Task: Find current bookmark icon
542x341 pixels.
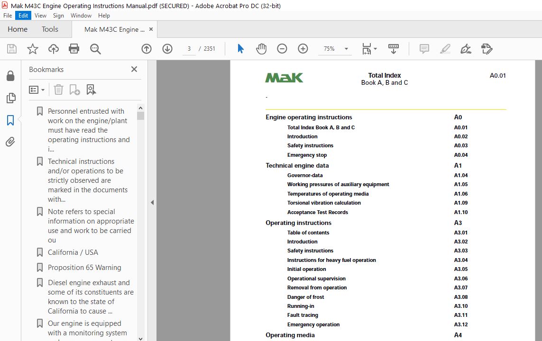Action: pos(91,90)
